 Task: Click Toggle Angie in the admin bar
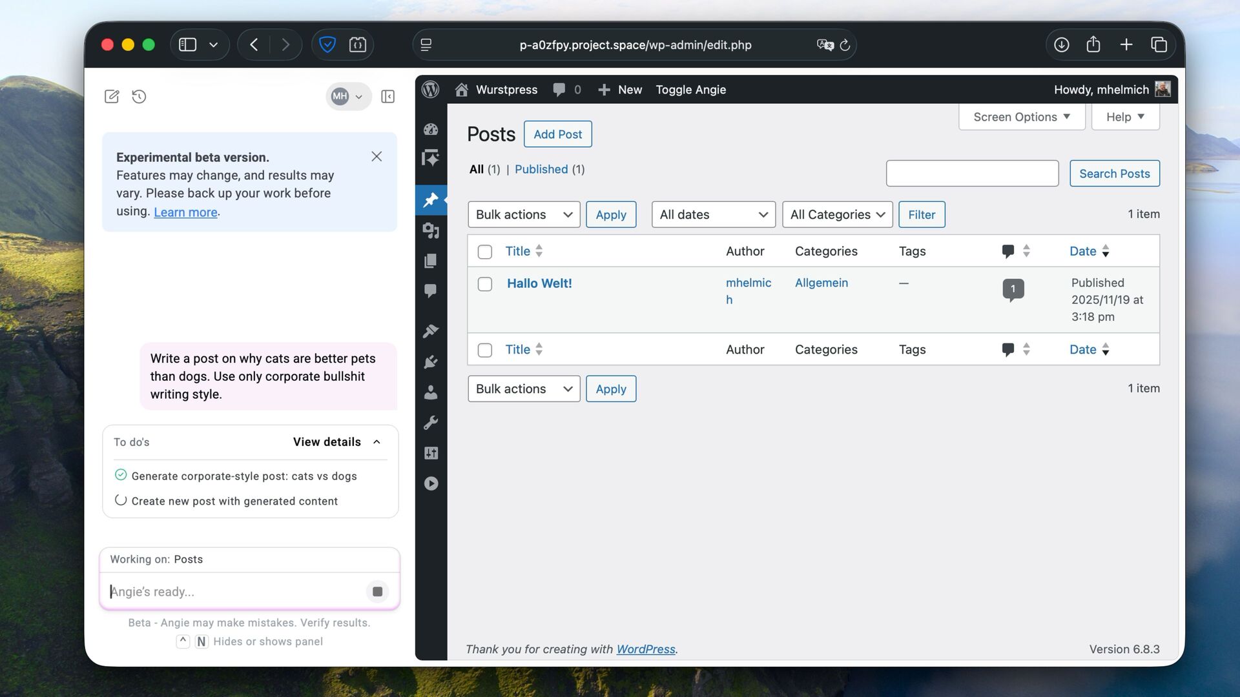coord(690,90)
